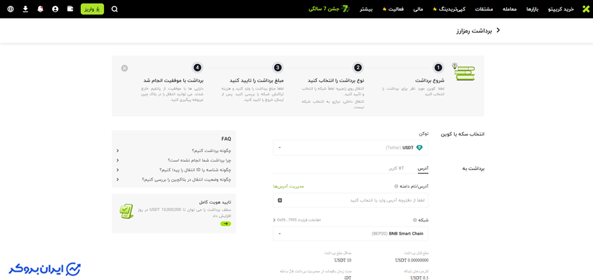This screenshot has height=280, width=593.
Task: Switch to the کاربر XT tab
Action: (x=397, y=167)
